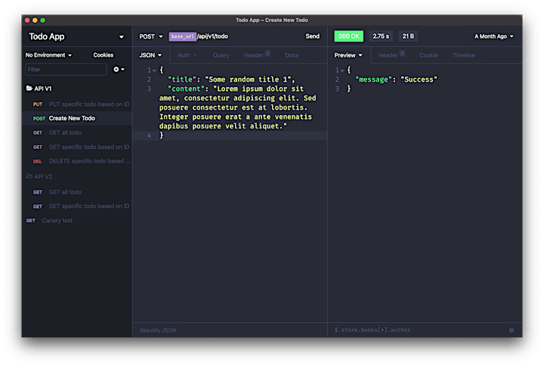Maximize the window with the green button
The height and width of the screenshot is (366, 544).
click(42, 20)
